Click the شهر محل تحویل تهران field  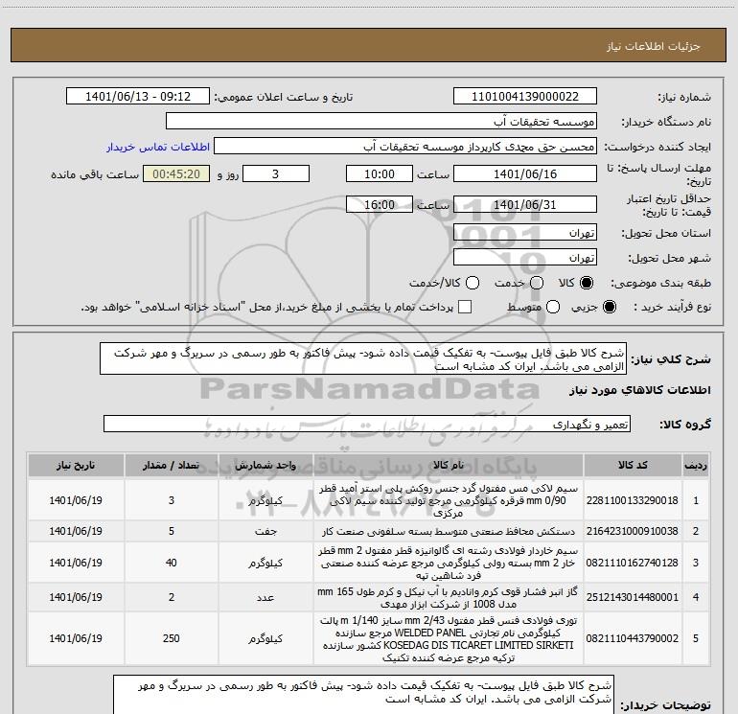click(525, 258)
